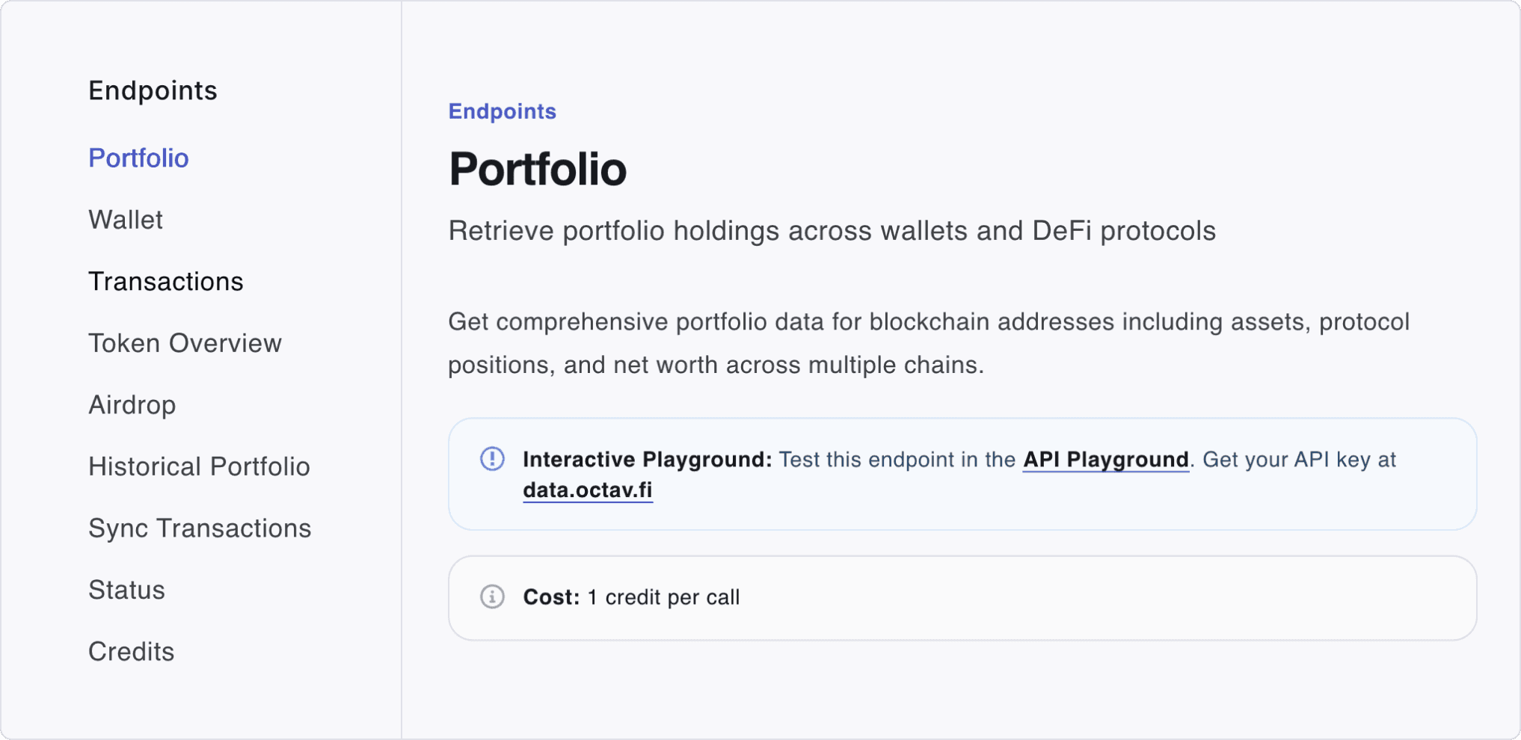Image resolution: width=1521 pixels, height=740 pixels.
Task: Open Historical Portfolio page
Action: (199, 466)
